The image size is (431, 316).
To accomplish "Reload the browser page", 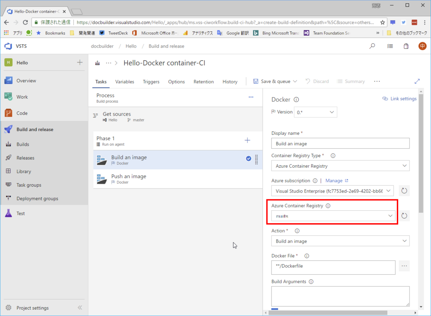I will (x=25, y=23).
